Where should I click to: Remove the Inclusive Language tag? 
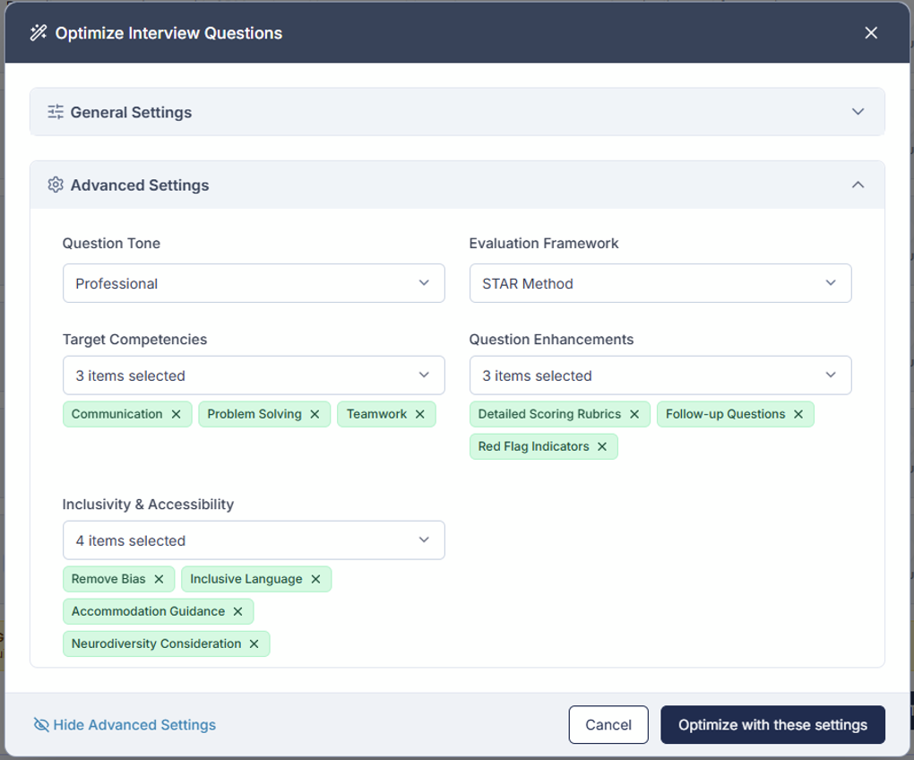[x=315, y=579]
